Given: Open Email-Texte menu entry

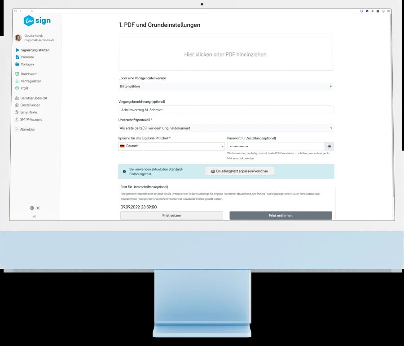Looking at the screenshot, I should (x=29, y=112).
